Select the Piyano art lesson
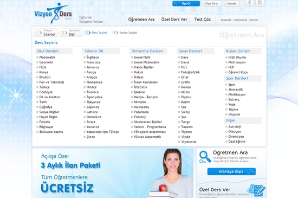This screenshot has width=298, height=198. coord(186,97)
